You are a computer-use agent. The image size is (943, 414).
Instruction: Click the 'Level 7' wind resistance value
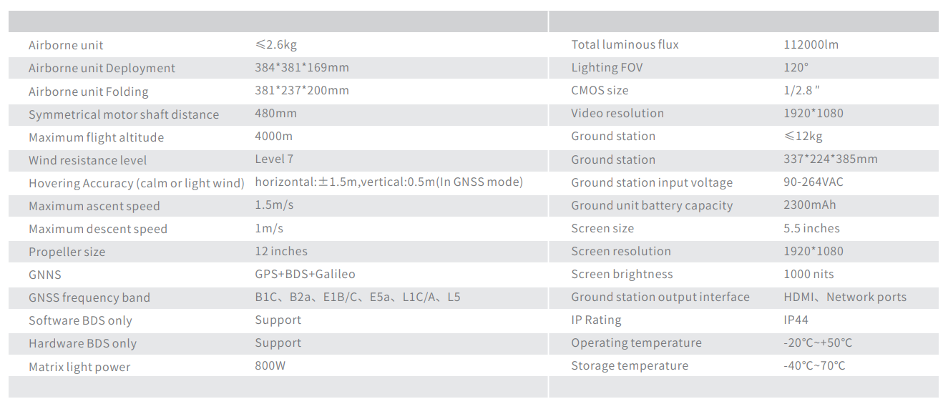coord(274,159)
